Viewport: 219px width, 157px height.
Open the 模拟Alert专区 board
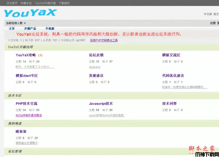pos(27,76)
